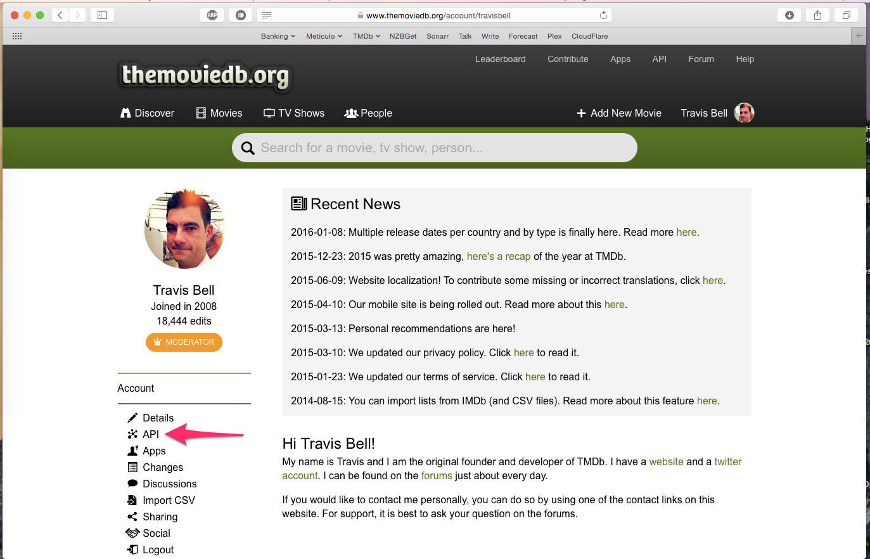Open the Sonarr bookmark
Viewport: 870px width, 559px height.
click(438, 36)
